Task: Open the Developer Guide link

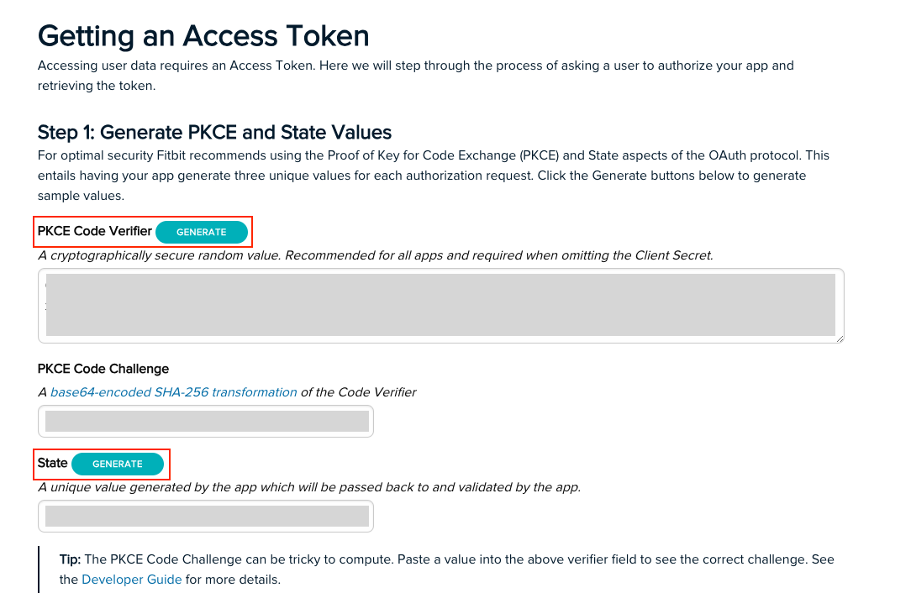Action: point(132,579)
